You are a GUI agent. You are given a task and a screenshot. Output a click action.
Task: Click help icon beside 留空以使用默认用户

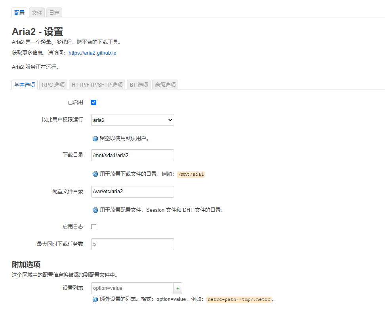pos(95,139)
